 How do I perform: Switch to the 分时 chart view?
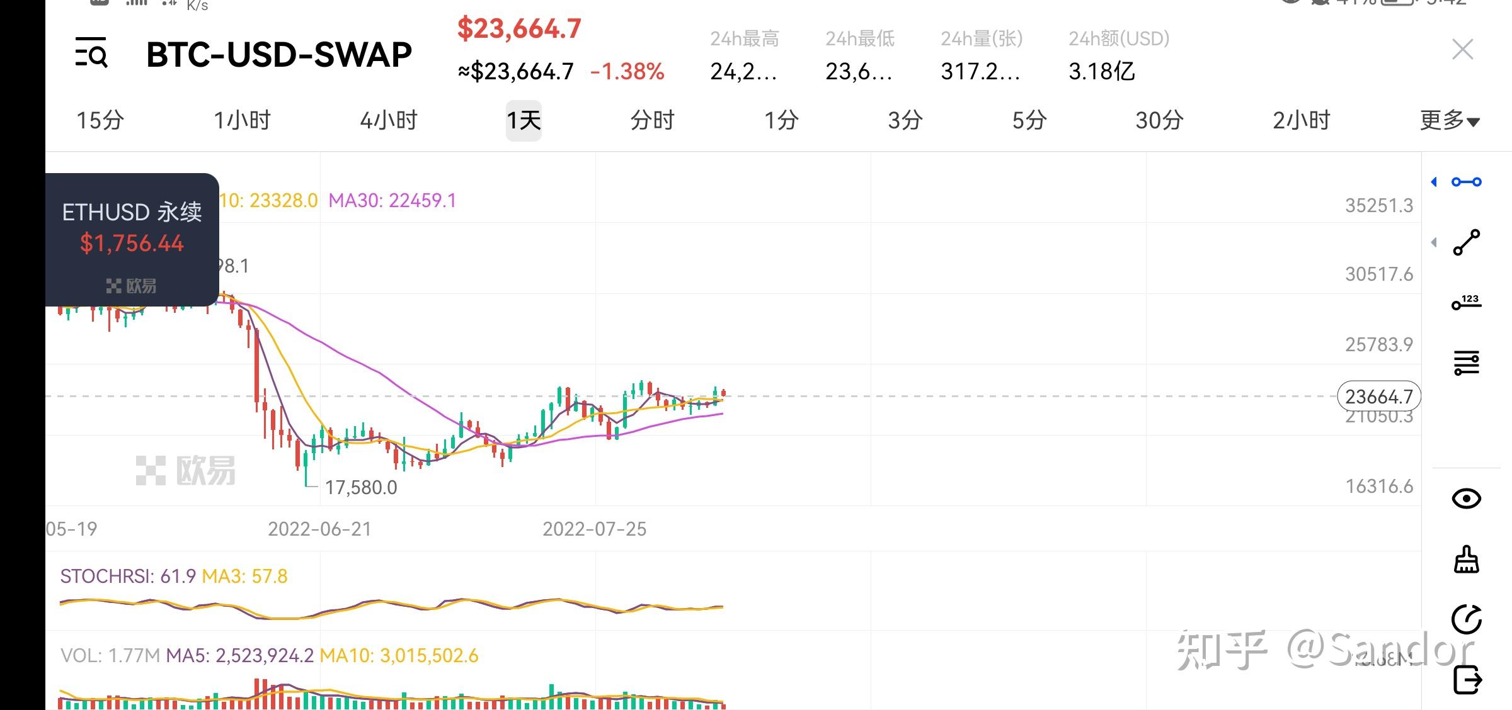tap(652, 120)
